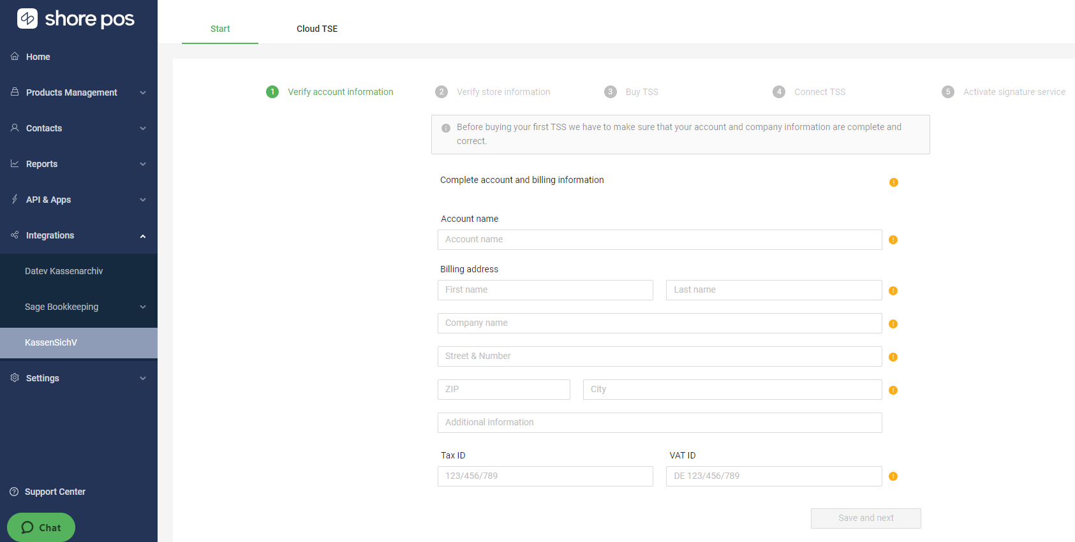The width and height of the screenshot is (1075, 542).
Task: Click the Save and next button
Action: [x=866, y=518]
